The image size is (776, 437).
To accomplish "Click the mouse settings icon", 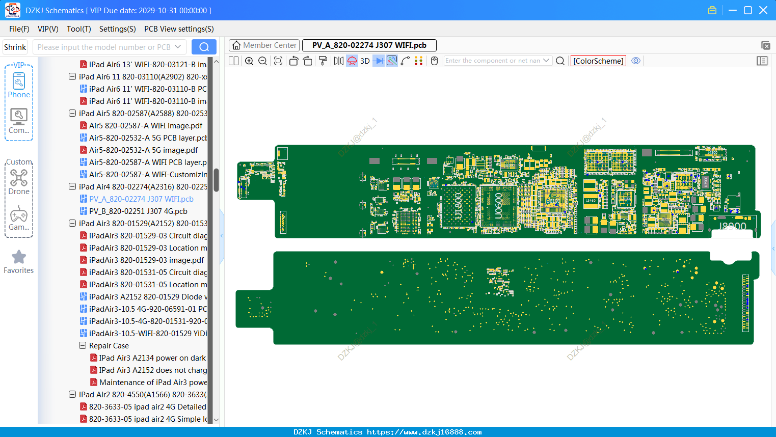I will pyautogui.click(x=434, y=61).
